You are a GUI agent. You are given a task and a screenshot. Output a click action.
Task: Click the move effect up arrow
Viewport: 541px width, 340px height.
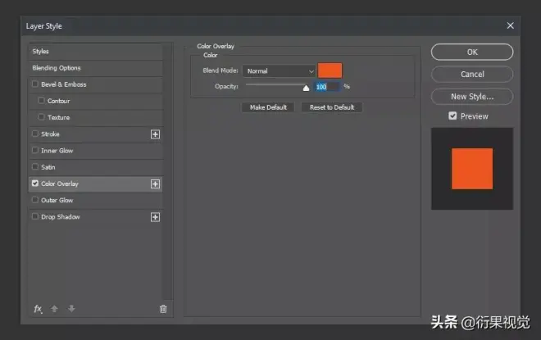coord(54,309)
